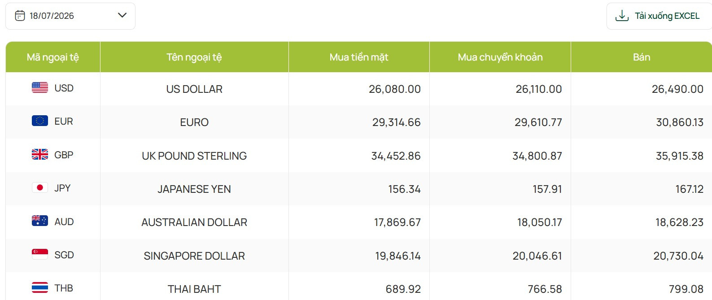Click the USD selling rate 26,490.00

(x=677, y=89)
